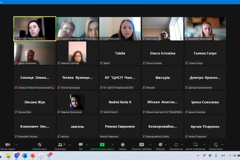Click the Безкоровайна... tile name
Image resolution: width=240 pixels, height=160 pixels.
pyautogui.click(x=163, y=126)
